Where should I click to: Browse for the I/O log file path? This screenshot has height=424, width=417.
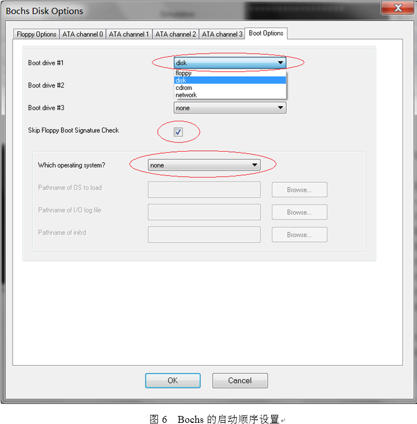tap(300, 212)
